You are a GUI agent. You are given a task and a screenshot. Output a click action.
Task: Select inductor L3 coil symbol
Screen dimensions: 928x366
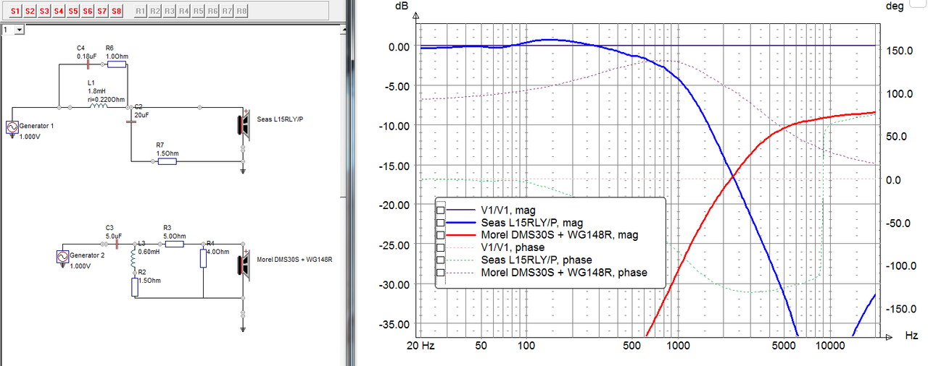(133, 258)
